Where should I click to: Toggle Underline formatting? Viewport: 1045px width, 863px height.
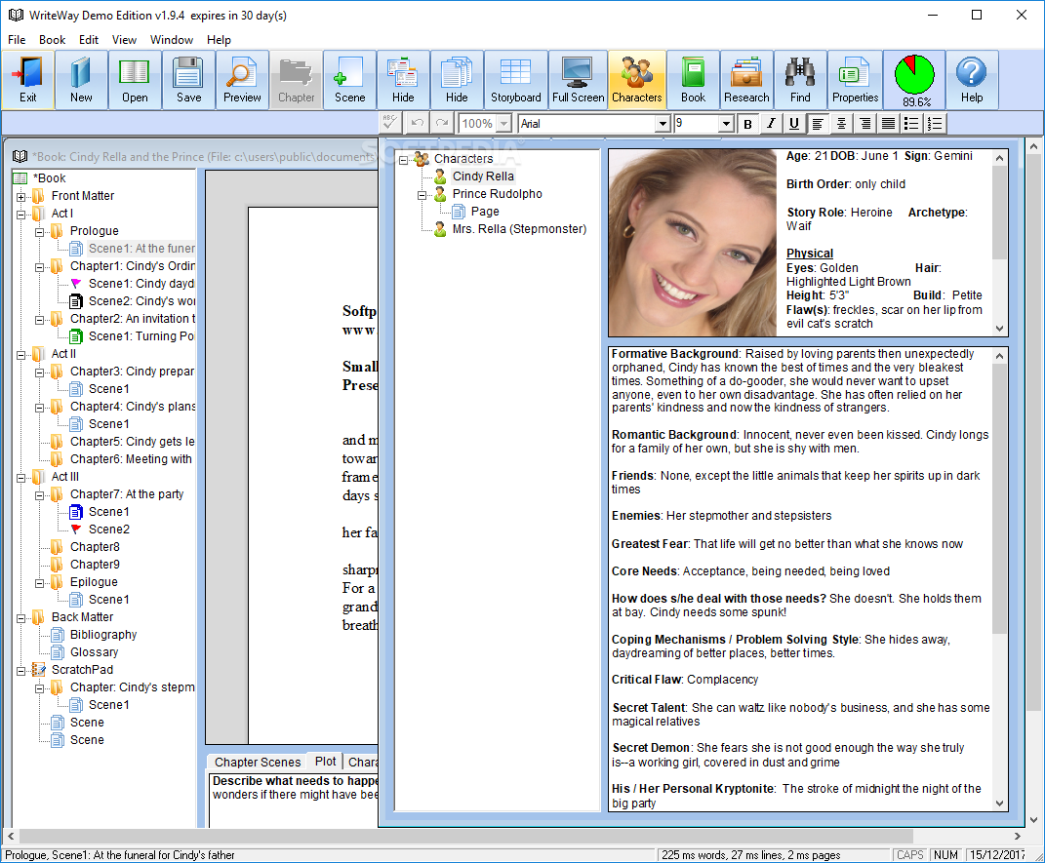pyautogui.click(x=793, y=123)
